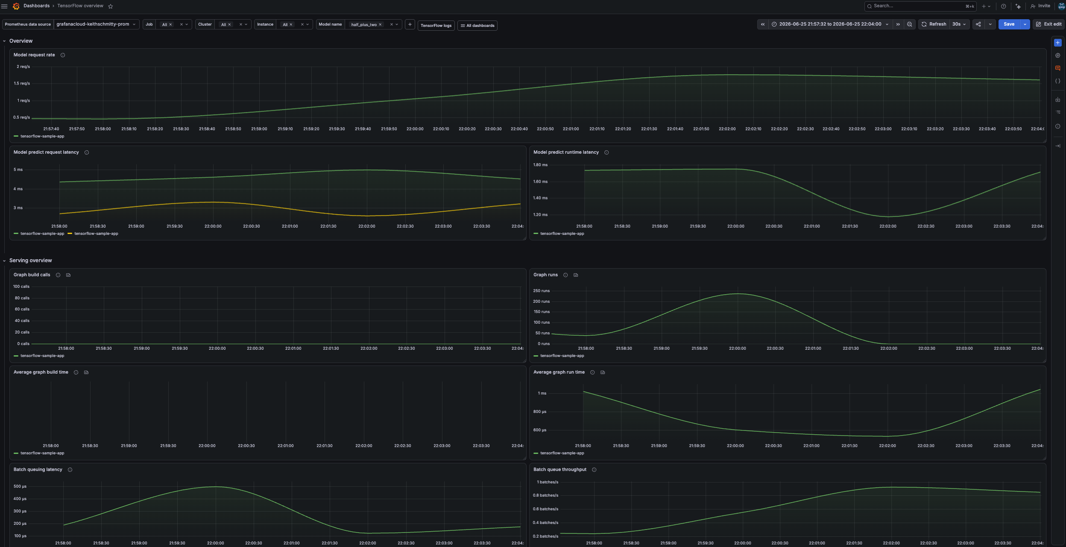The height and width of the screenshot is (547, 1066).
Task: Open share options dropdown arrow
Action: pyautogui.click(x=990, y=24)
